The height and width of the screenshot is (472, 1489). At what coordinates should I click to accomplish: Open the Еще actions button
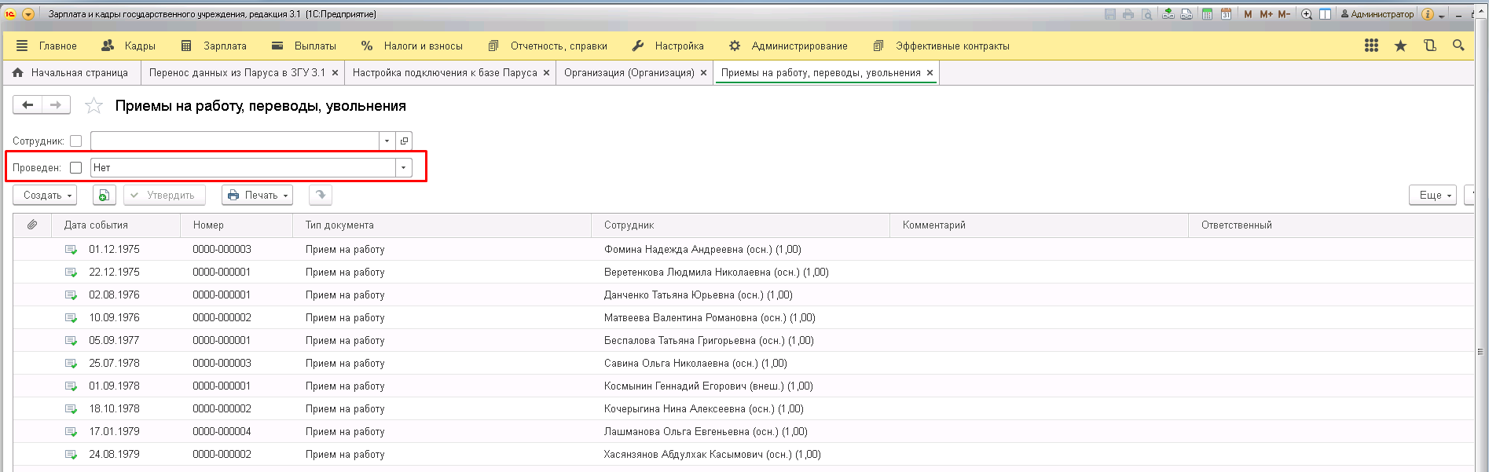click(x=1432, y=196)
